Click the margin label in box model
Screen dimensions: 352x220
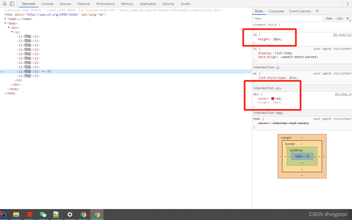pos(286,138)
